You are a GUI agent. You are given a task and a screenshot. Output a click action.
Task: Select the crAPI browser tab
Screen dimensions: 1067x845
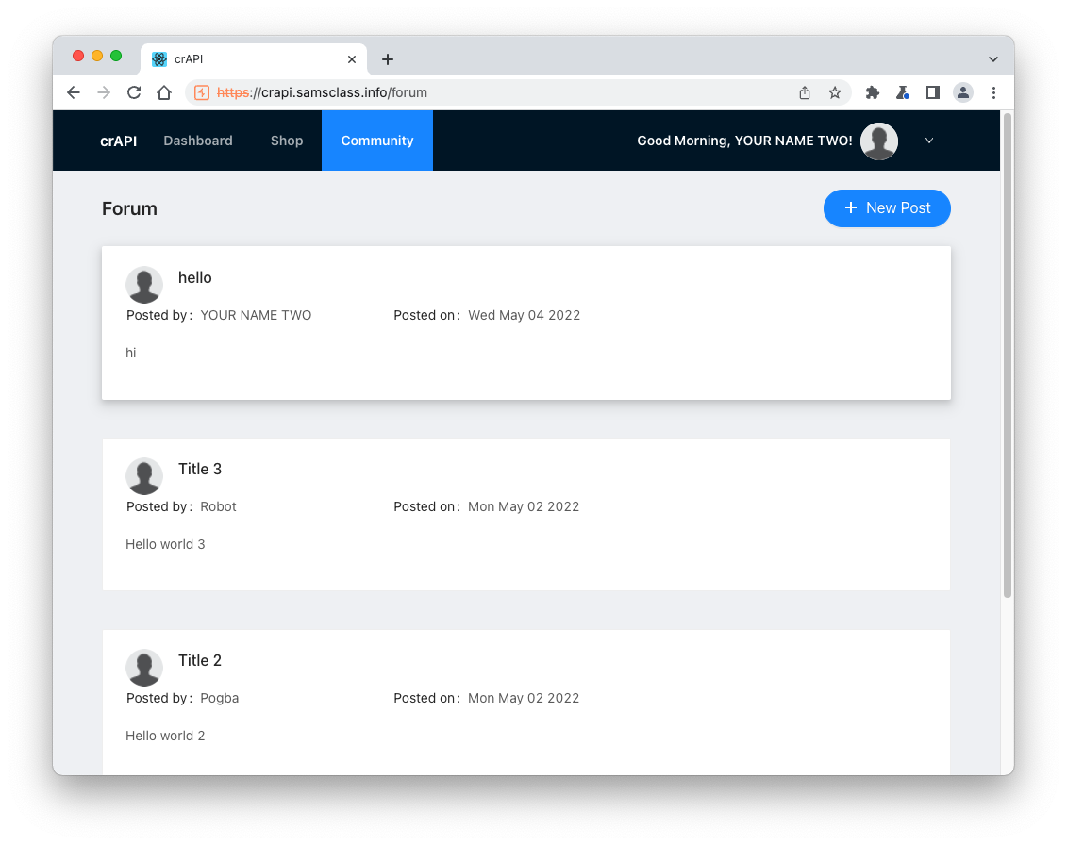coord(253,59)
